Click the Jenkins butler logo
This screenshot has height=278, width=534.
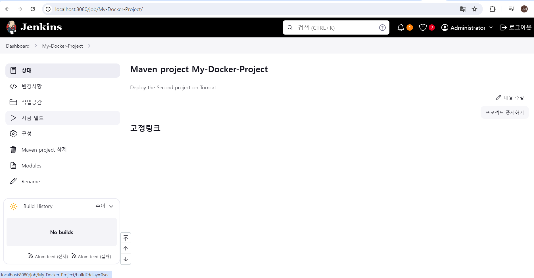[x=11, y=27]
